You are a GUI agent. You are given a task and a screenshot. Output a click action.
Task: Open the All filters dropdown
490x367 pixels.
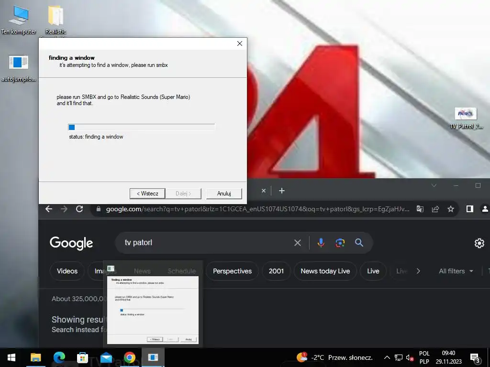(456, 271)
